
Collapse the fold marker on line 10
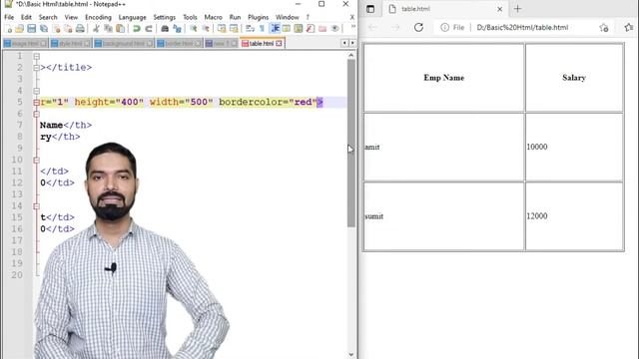point(37,160)
